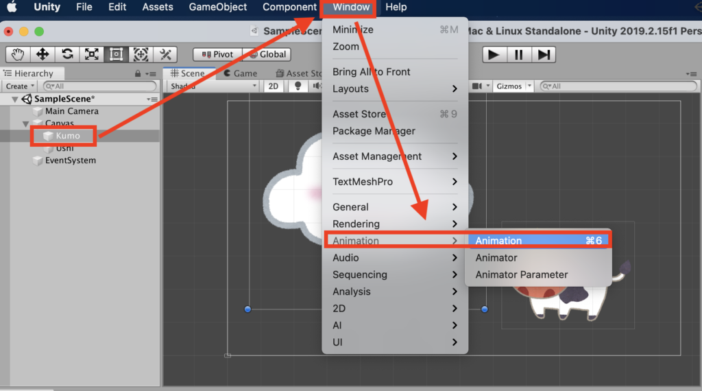Collapse the Canvas object
This screenshot has height=391, width=702.
(25, 123)
